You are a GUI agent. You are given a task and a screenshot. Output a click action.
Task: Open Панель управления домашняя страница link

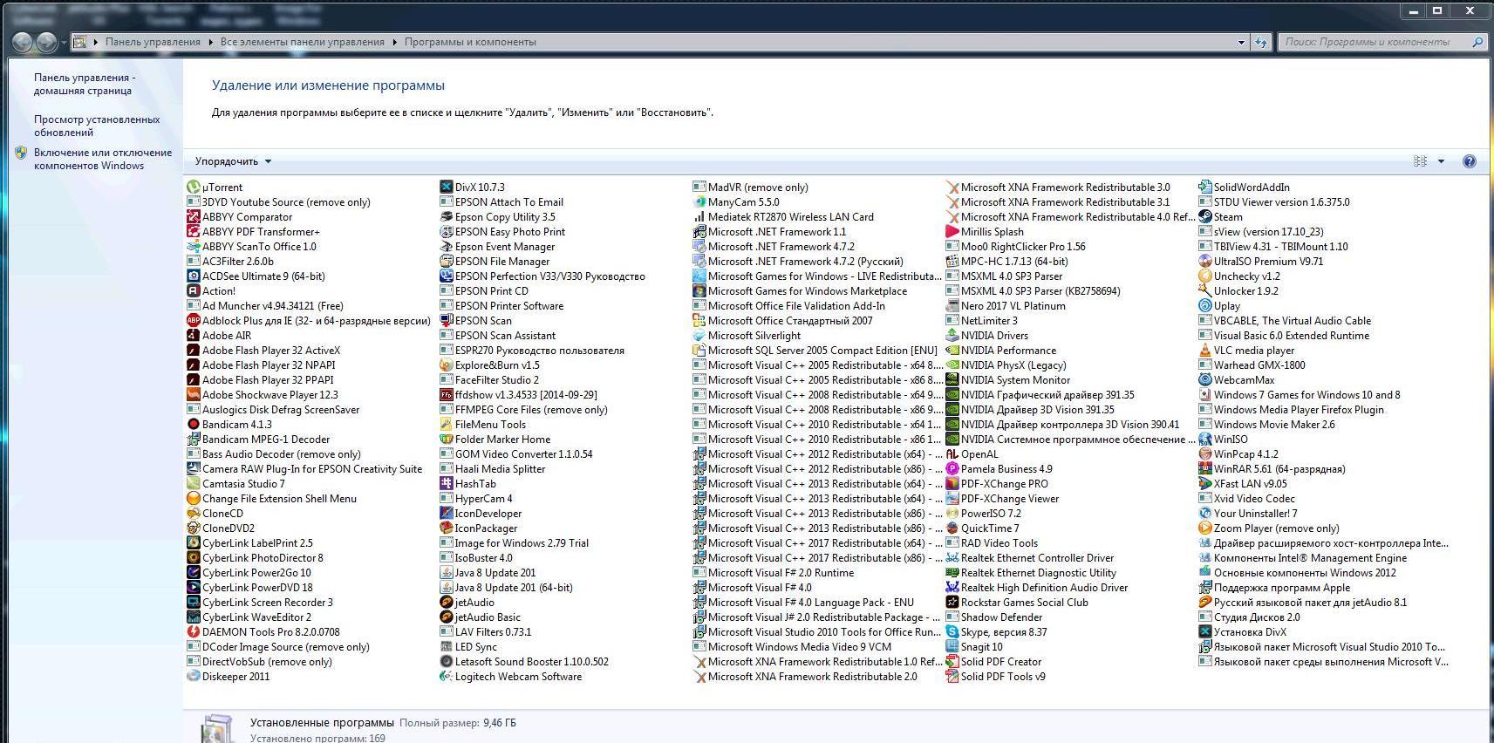(x=85, y=84)
